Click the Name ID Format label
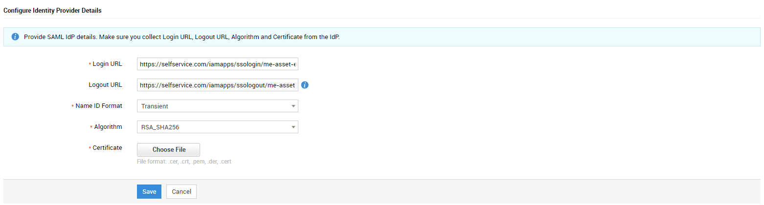Screen dimensions: 764x205 click(98, 106)
